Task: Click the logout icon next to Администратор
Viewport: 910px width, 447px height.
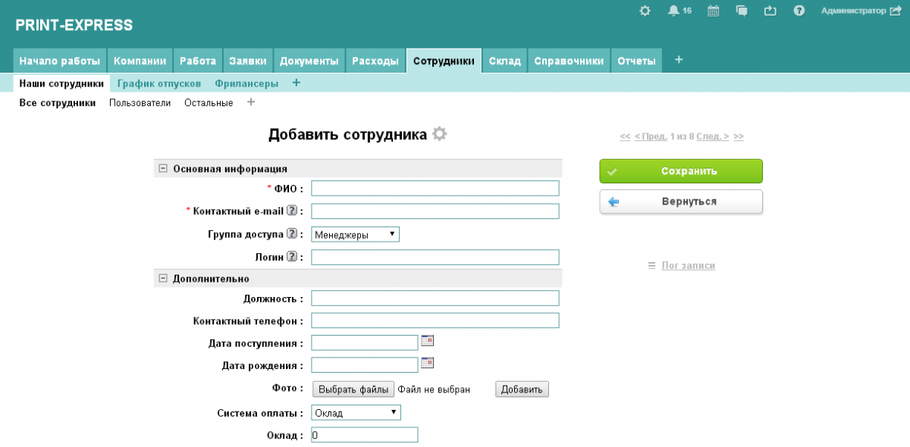Action: pos(895,11)
